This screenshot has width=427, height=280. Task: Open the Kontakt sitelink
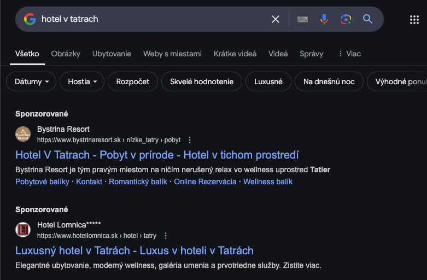89,182
